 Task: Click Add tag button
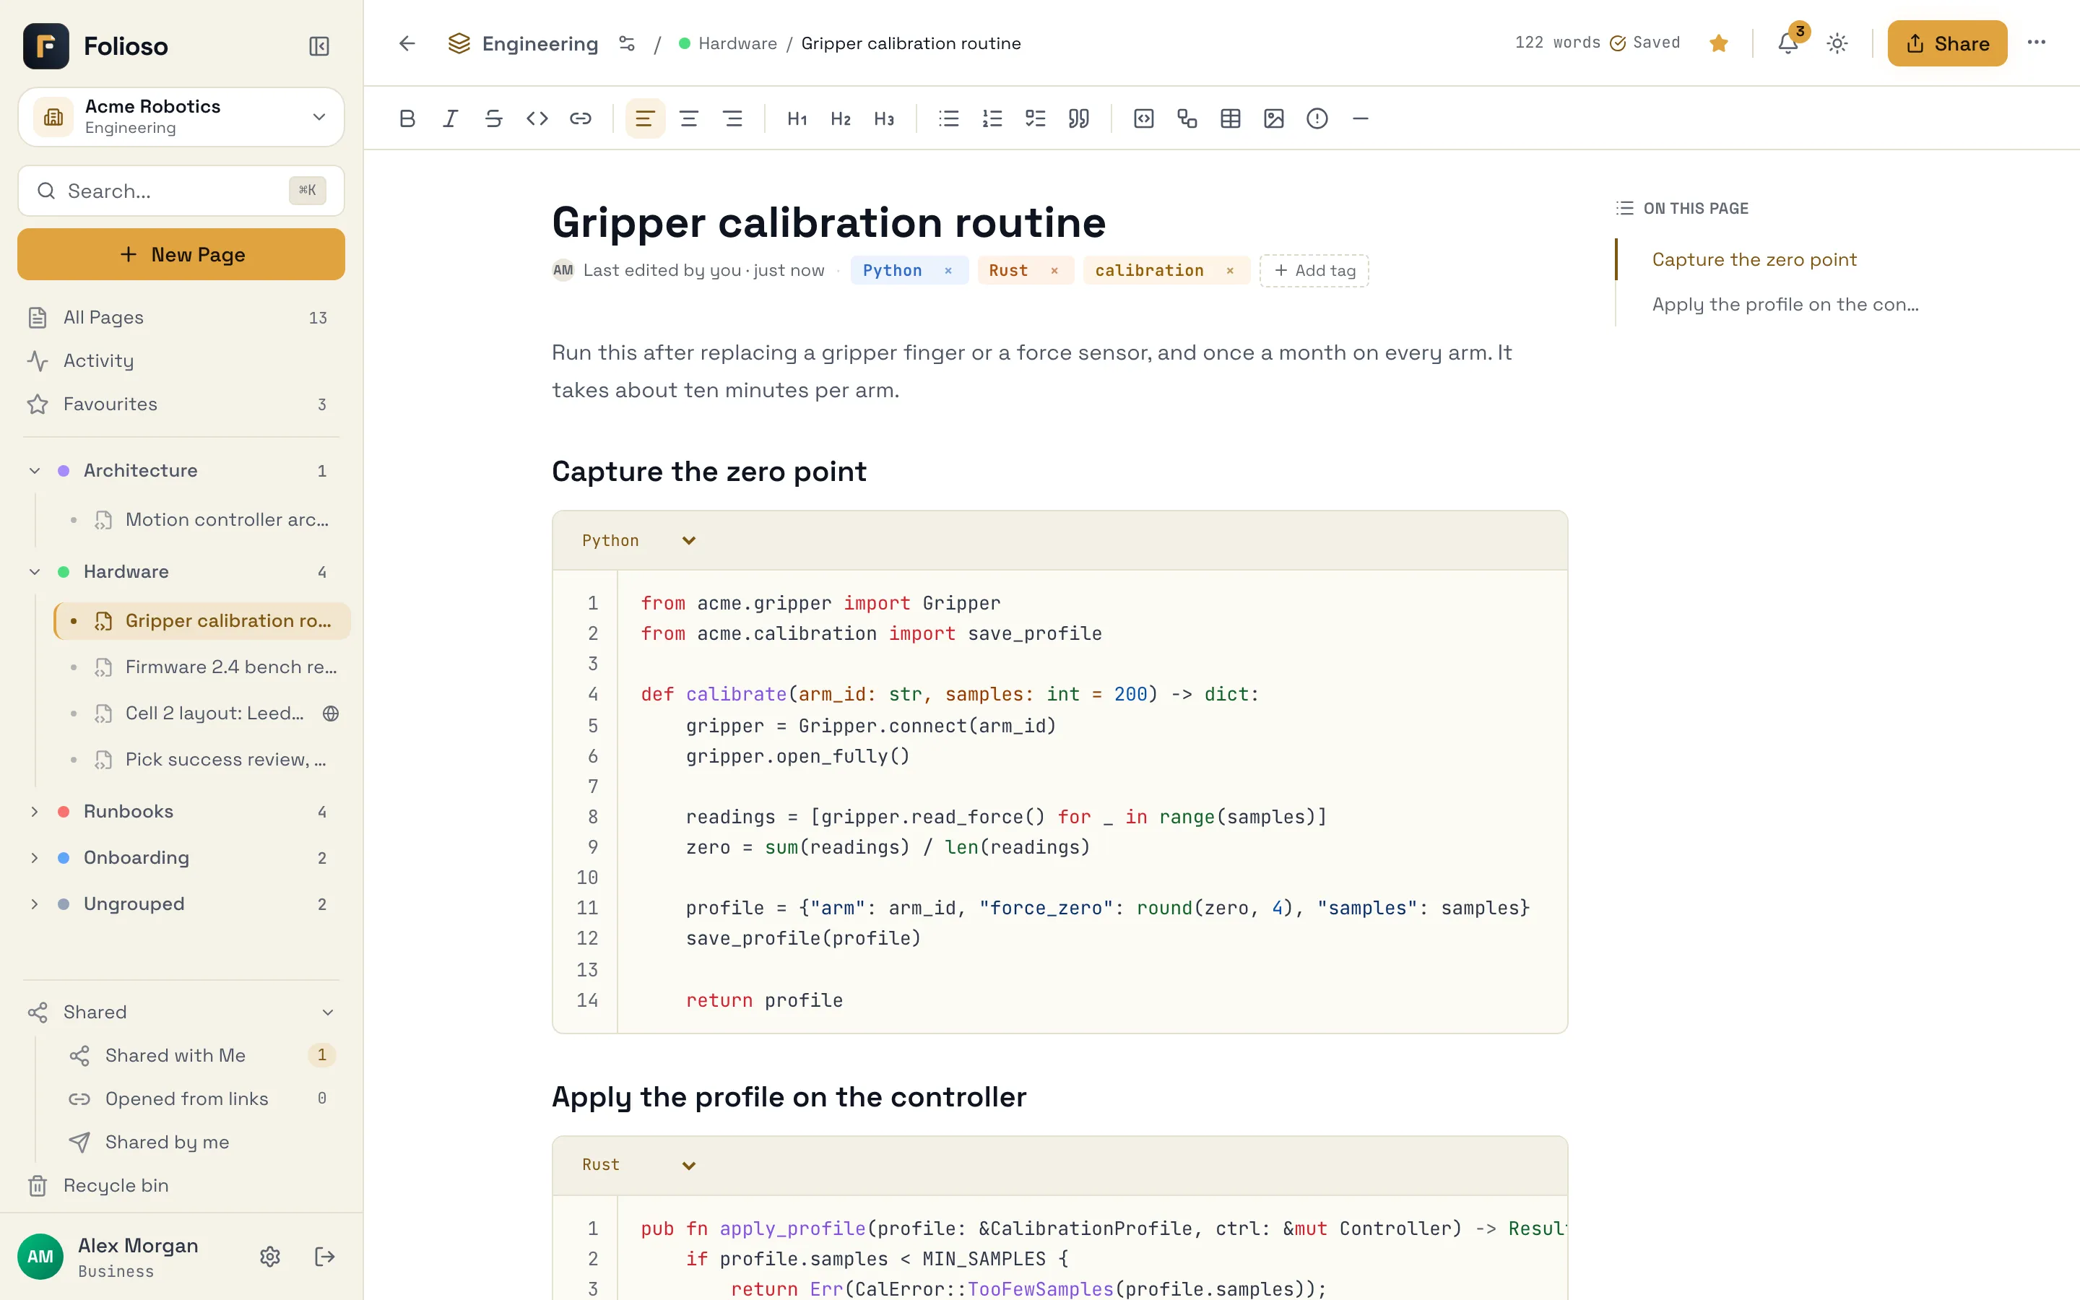click(1314, 270)
